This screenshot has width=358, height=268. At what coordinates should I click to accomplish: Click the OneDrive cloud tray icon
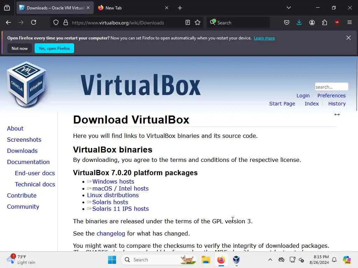click(x=281, y=260)
